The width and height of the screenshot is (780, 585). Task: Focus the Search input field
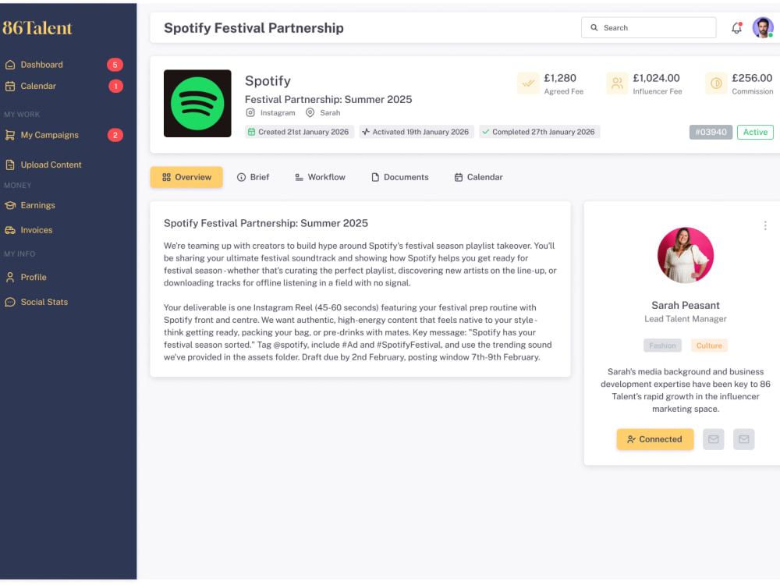pos(649,28)
